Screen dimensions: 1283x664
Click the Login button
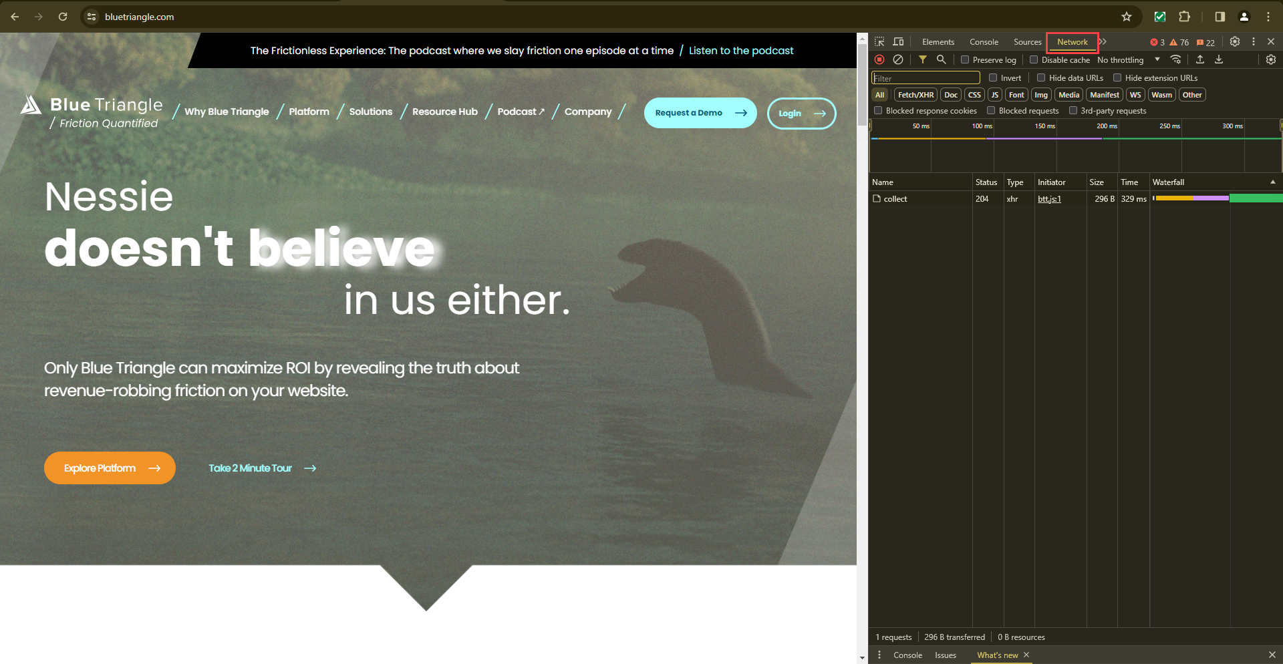pos(801,113)
